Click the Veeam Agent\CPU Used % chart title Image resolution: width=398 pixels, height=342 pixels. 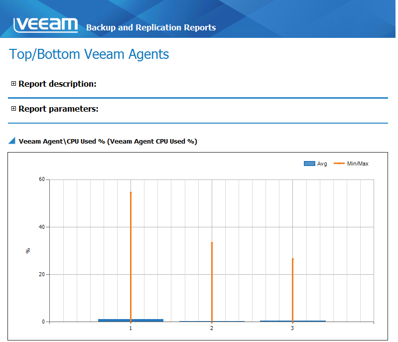pos(108,141)
